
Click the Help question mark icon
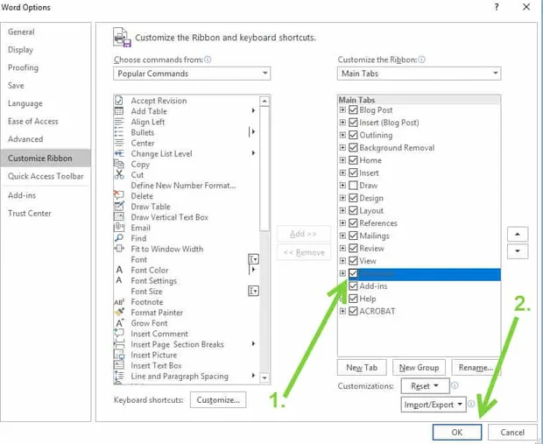click(497, 7)
